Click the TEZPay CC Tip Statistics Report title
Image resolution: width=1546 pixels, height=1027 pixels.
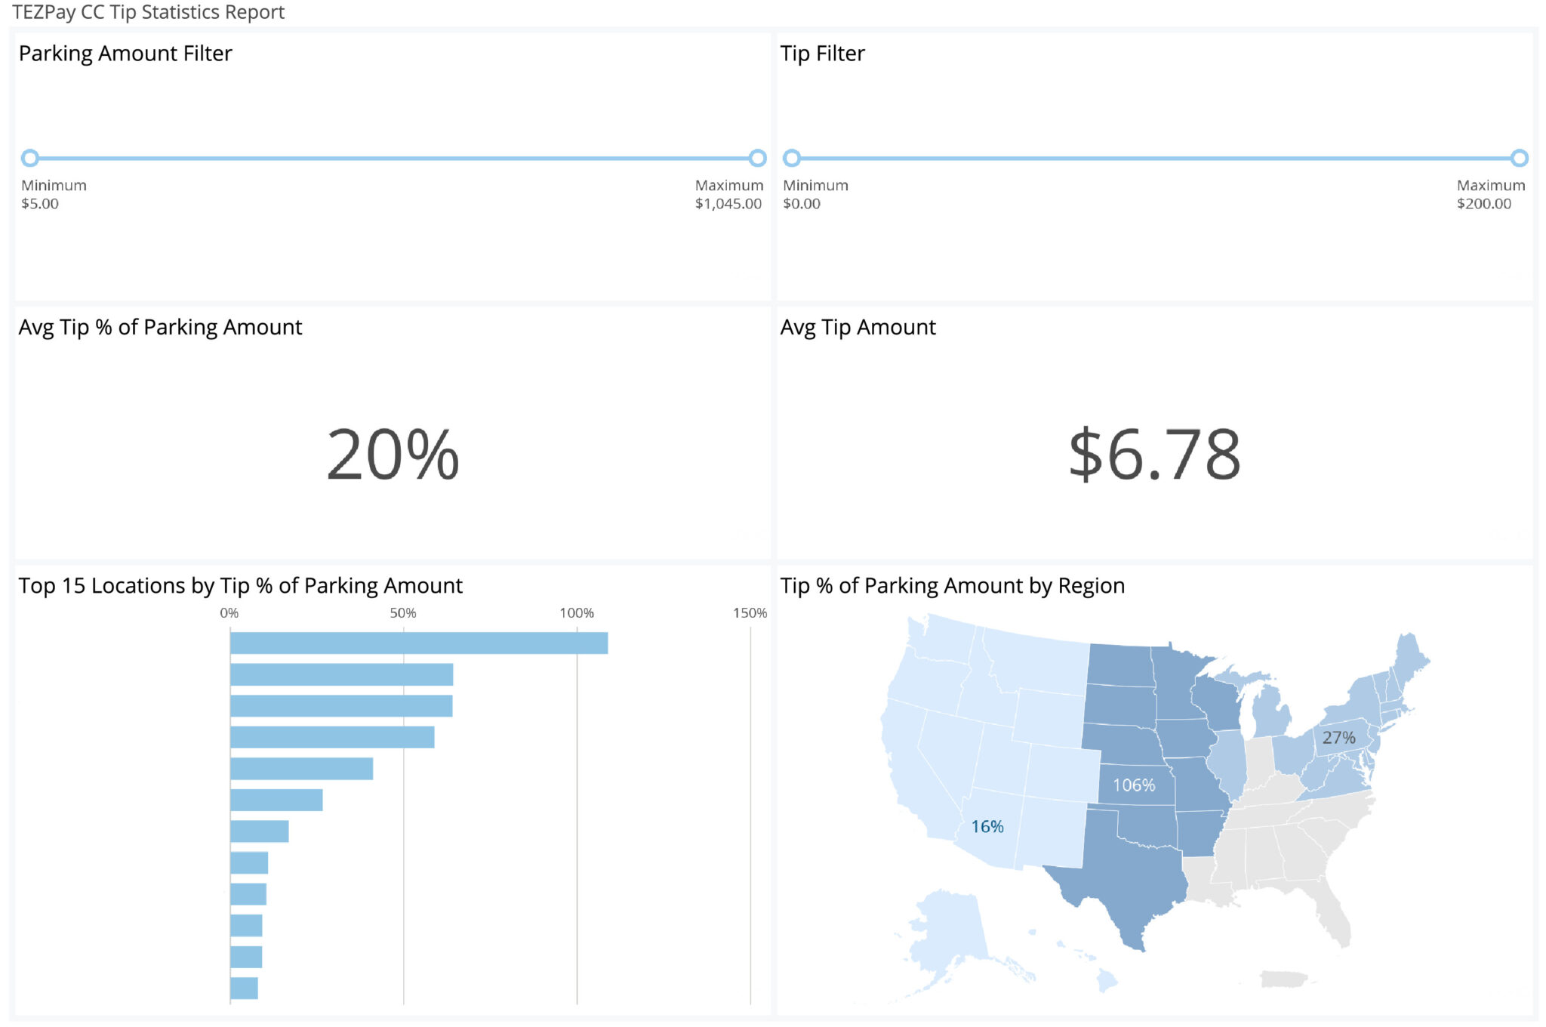148,12
